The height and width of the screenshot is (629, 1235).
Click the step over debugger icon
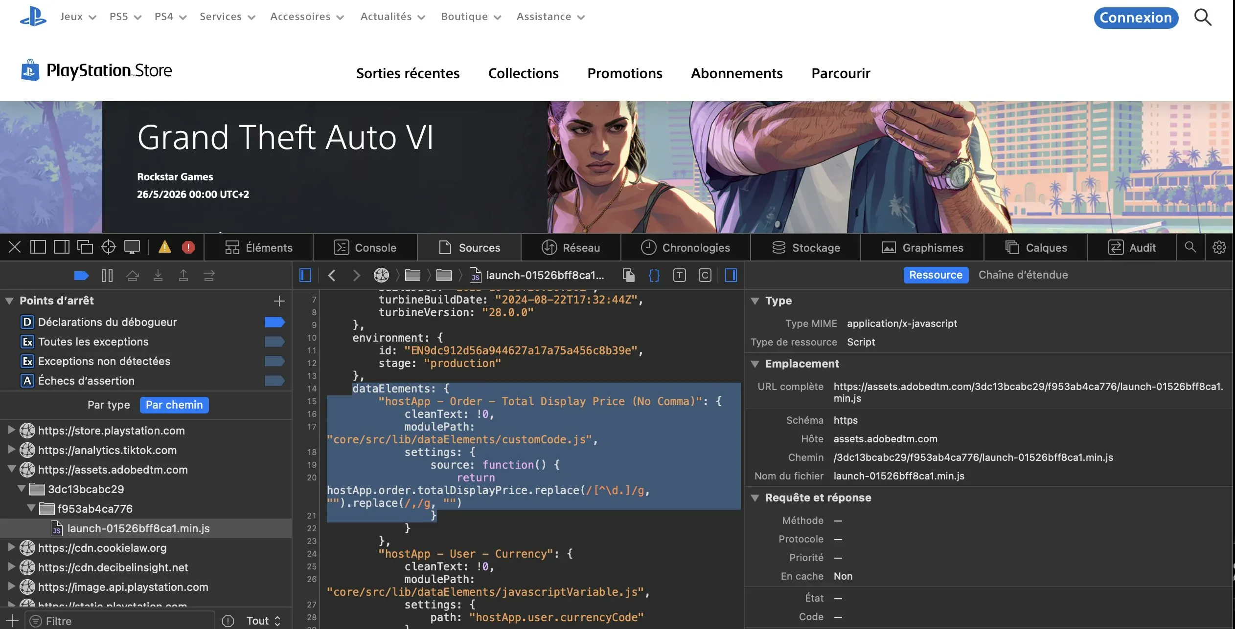[x=132, y=276]
